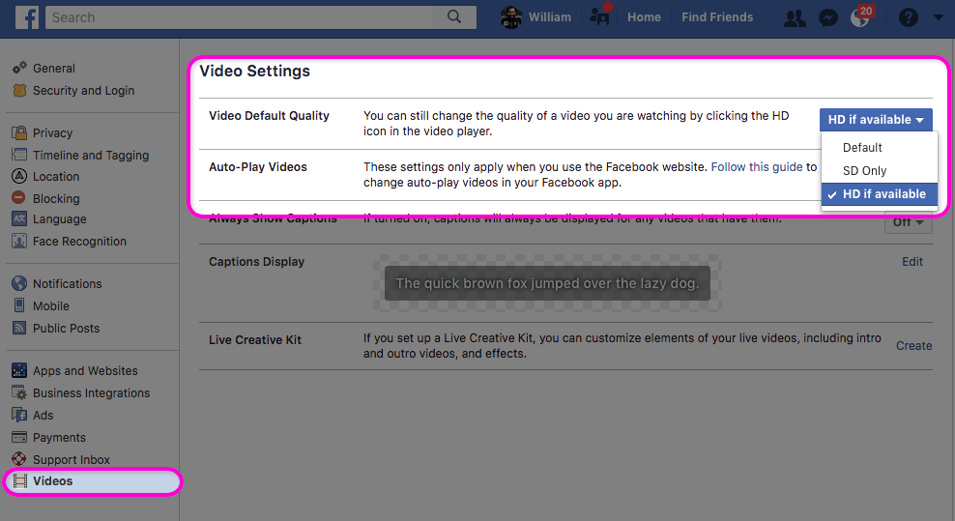Select checked HD if available option

879,193
